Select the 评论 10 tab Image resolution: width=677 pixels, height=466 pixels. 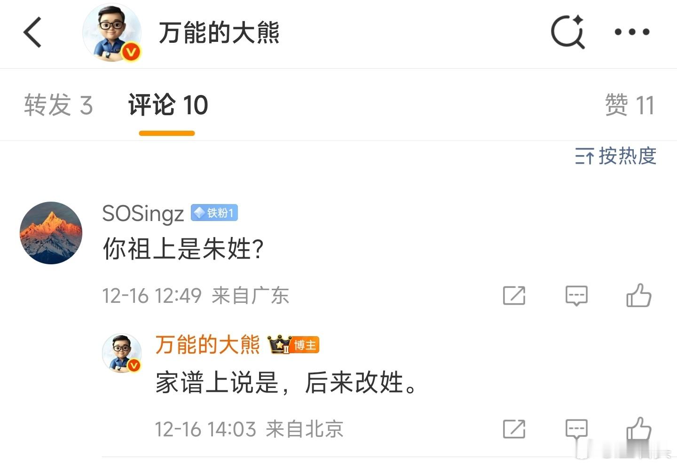pos(168,105)
